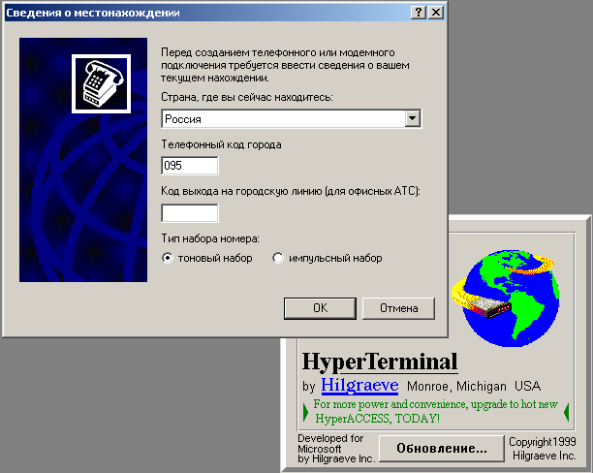The height and width of the screenshot is (473, 593).
Task: Click the Обновление... button in HyperTerminal splash
Action: (442, 449)
